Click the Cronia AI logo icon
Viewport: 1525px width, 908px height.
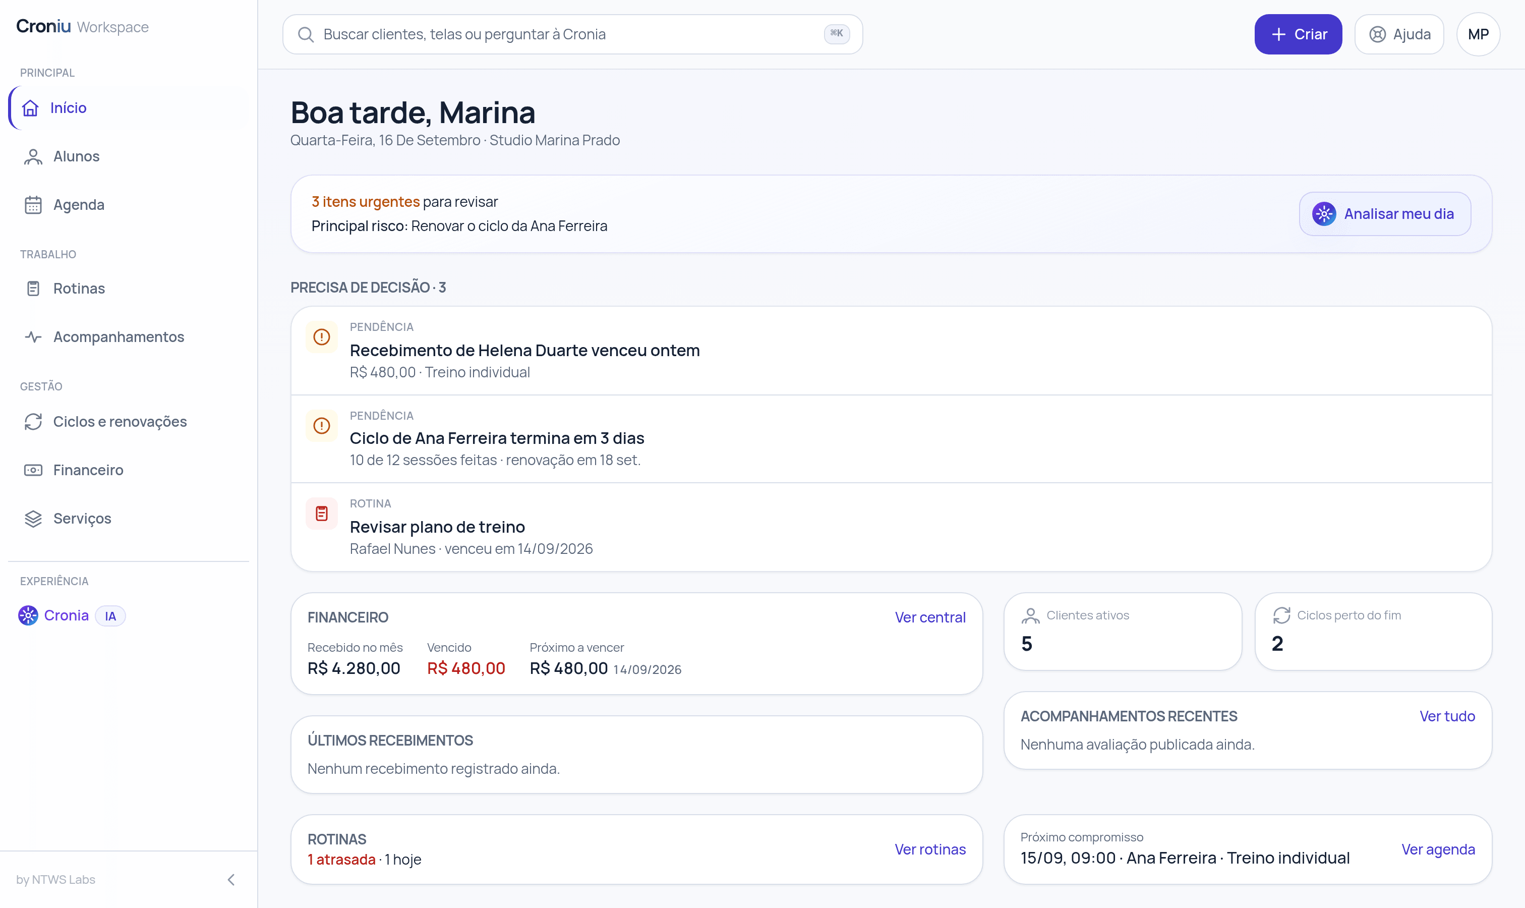pyautogui.click(x=28, y=615)
